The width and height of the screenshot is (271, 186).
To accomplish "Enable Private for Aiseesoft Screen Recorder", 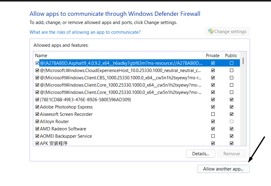I will [x=213, y=114].
